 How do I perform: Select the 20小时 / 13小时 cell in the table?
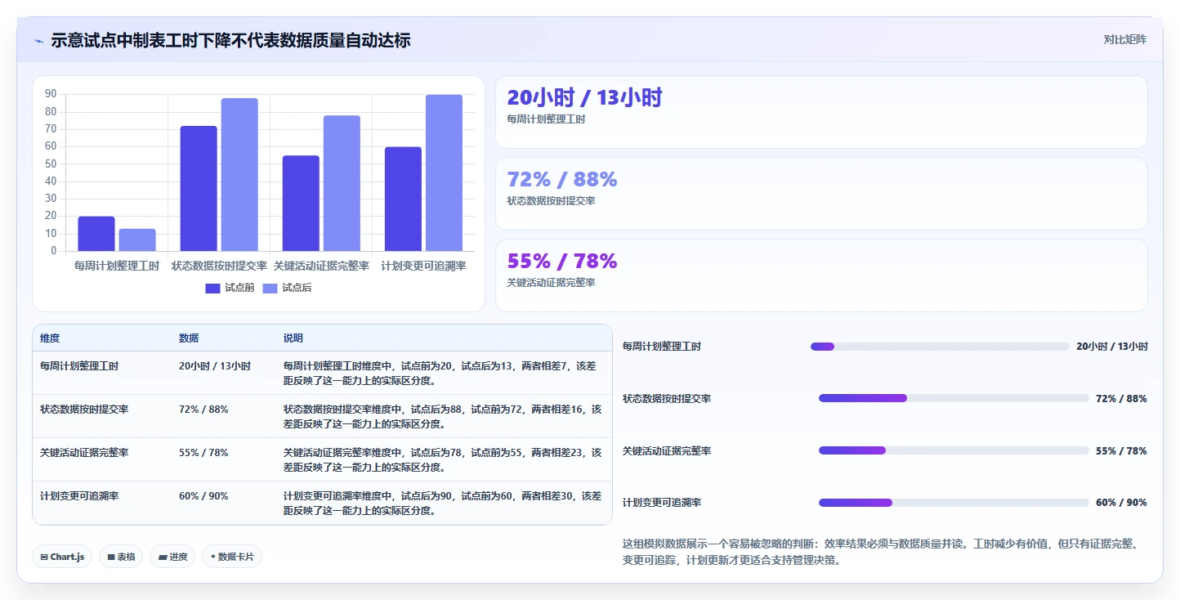point(215,366)
